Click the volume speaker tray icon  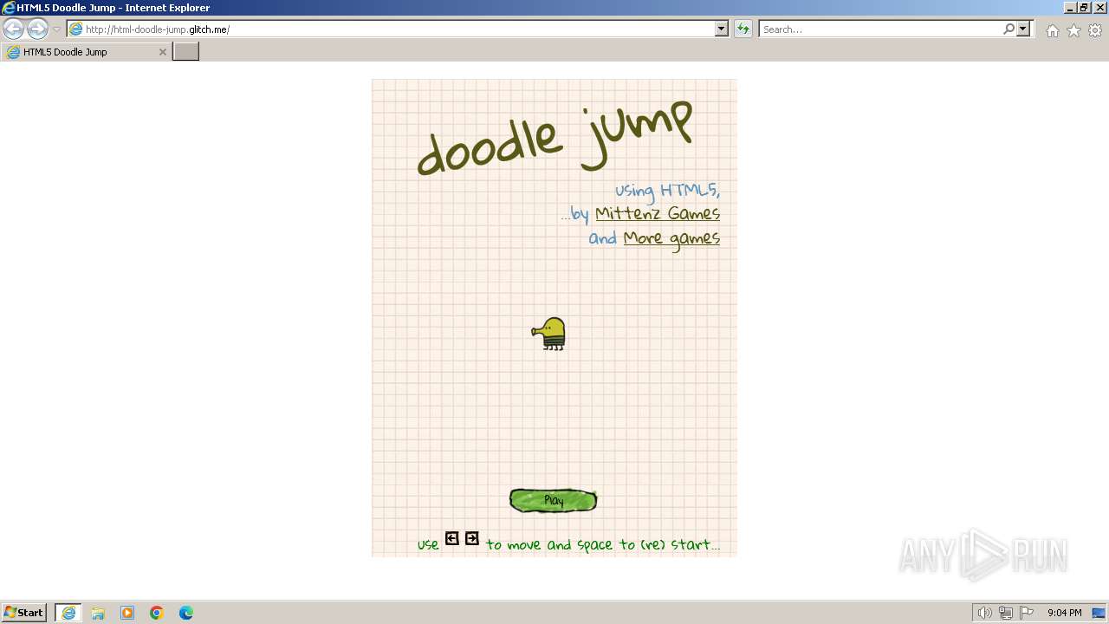click(x=984, y=613)
